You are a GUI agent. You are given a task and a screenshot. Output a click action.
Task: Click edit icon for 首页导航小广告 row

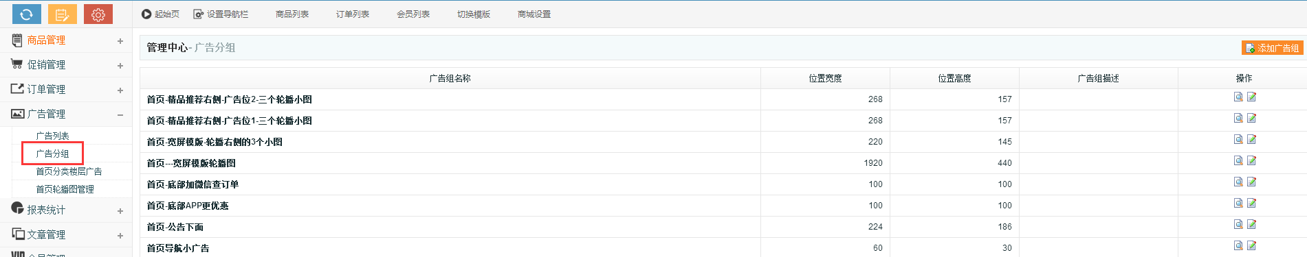[1251, 246]
